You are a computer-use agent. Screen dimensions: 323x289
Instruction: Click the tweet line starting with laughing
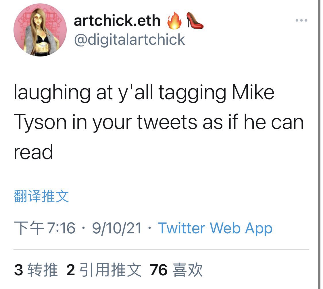coord(144,93)
